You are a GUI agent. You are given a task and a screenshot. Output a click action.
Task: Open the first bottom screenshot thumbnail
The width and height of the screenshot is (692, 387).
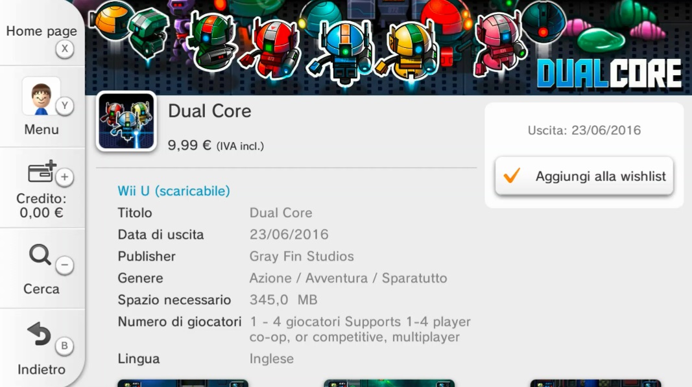[183, 383]
